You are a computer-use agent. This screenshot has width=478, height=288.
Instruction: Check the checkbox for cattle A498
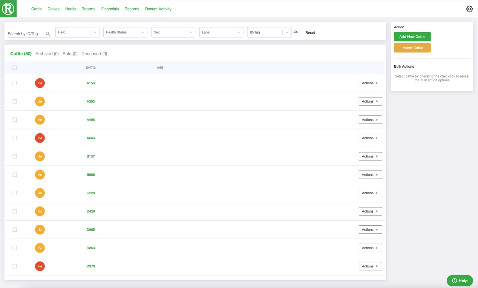coord(15,120)
